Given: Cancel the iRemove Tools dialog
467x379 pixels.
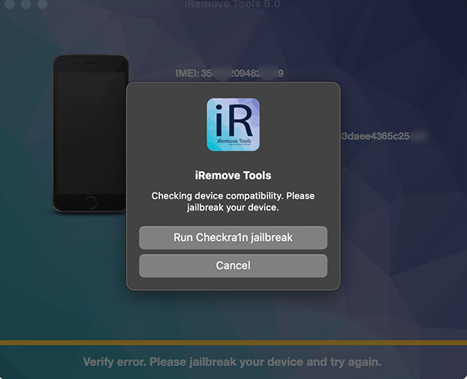Looking at the screenshot, I should (233, 265).
